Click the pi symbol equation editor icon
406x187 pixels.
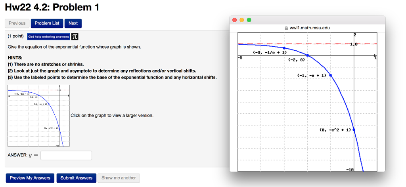(x=75, y=36)
